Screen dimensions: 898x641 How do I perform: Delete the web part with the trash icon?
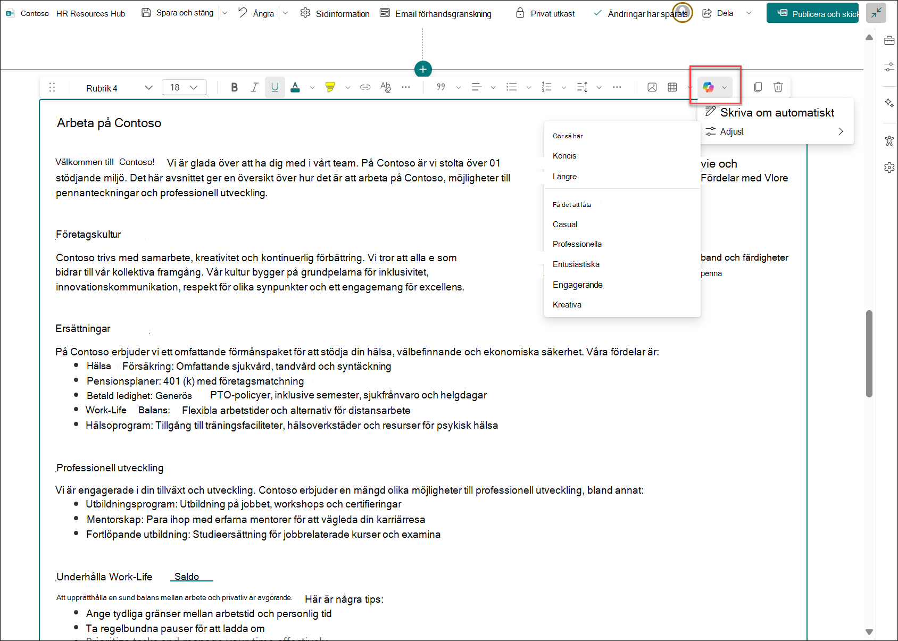pos(778,87)
